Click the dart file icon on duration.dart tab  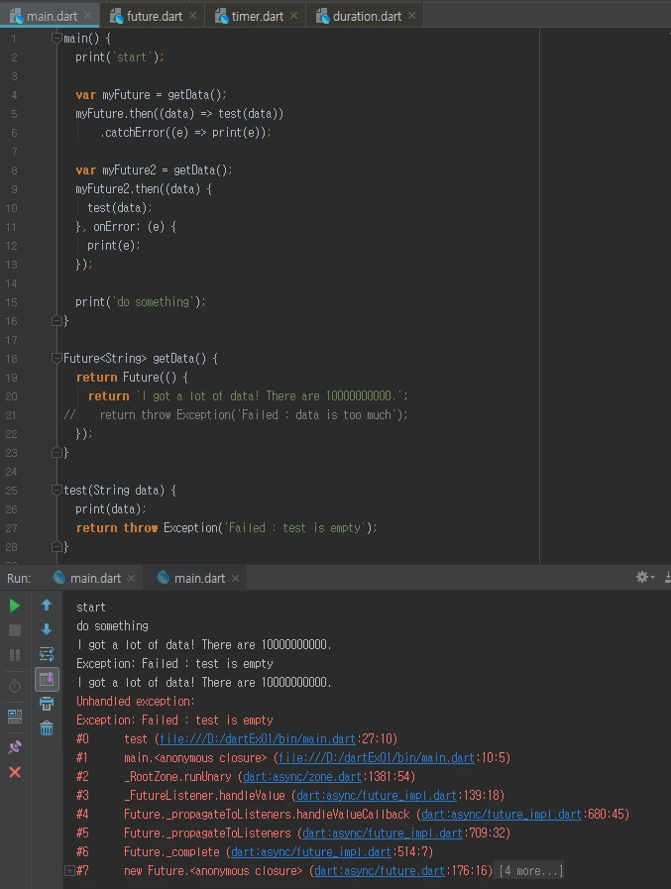pyautogui.click(x=323, y=17)
